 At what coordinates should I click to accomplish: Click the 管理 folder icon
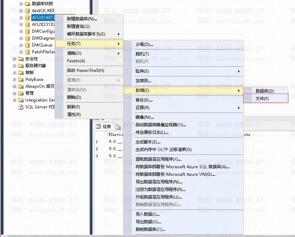(x=21, y=93)
